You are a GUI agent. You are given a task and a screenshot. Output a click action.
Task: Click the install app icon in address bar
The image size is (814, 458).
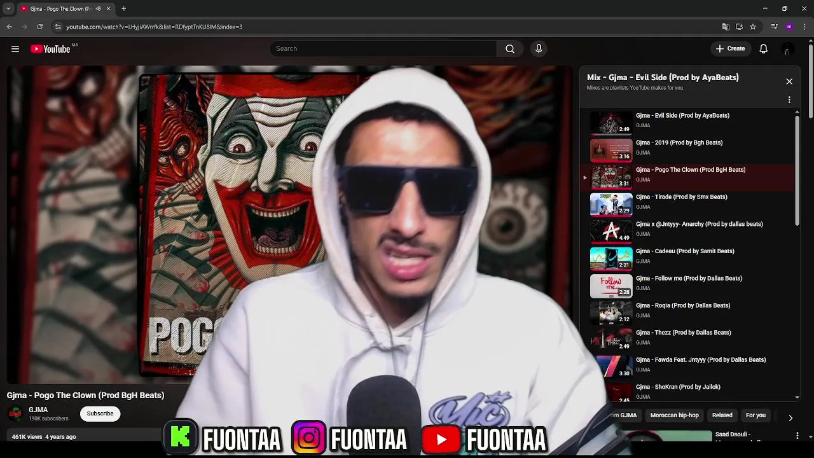739,27
